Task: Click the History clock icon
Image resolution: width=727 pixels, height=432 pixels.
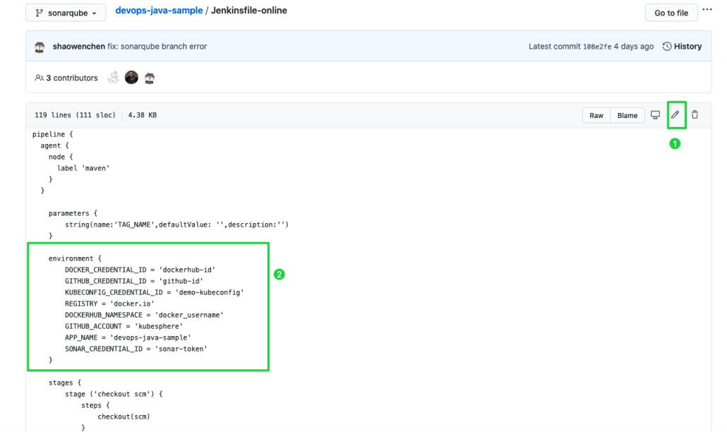Action: click(x=667, y=47)
